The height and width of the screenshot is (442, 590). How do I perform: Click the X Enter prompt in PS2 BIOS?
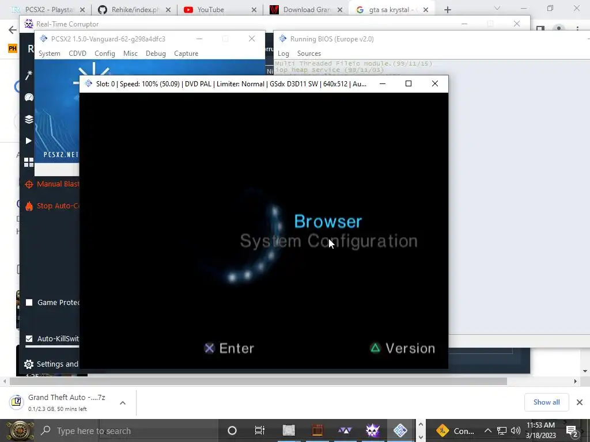(229, 348)
